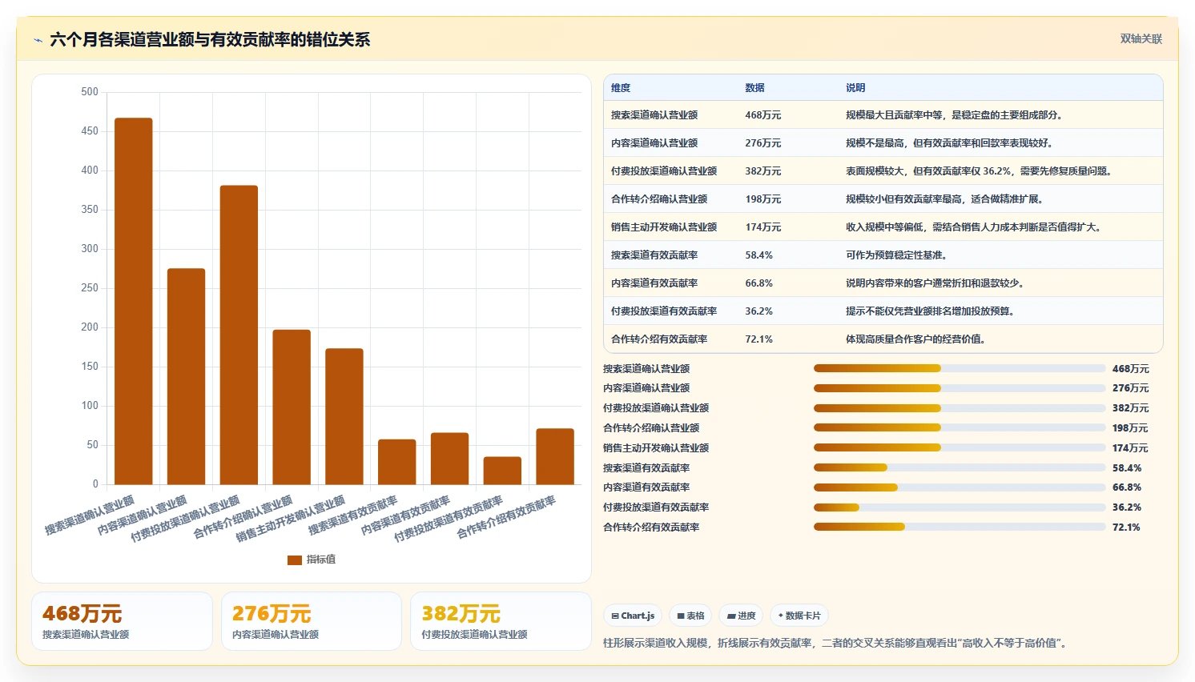
Task: Click the progress bar for 合作转介绍有效贡献率
Action: [x=960, y=527]
